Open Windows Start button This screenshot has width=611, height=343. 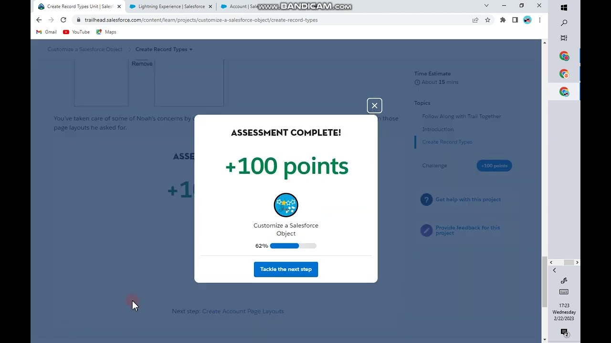point(564,8)
